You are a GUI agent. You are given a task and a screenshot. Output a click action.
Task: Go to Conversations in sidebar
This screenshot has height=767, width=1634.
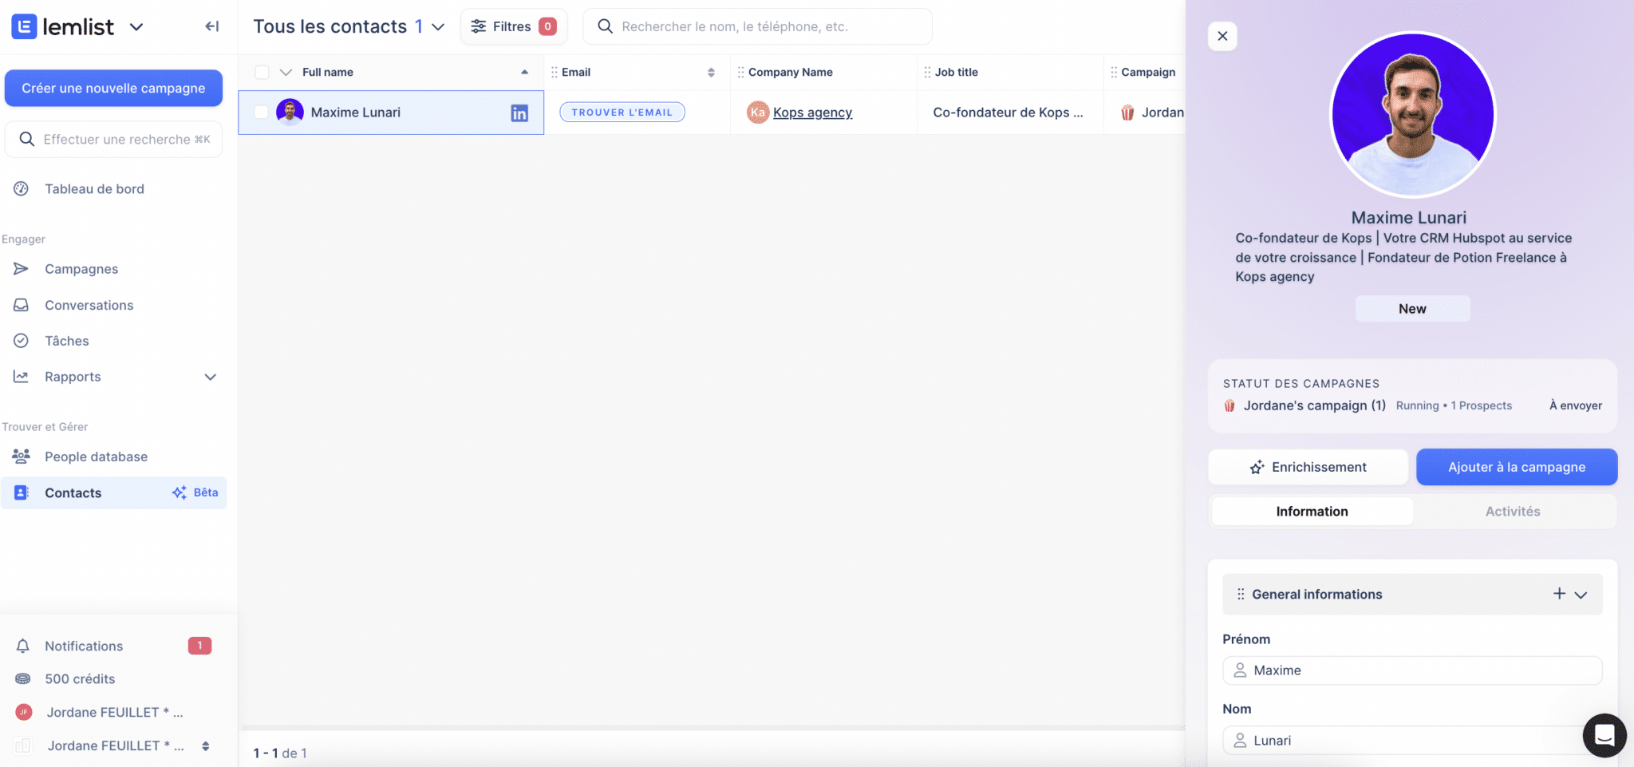(113, 305)
